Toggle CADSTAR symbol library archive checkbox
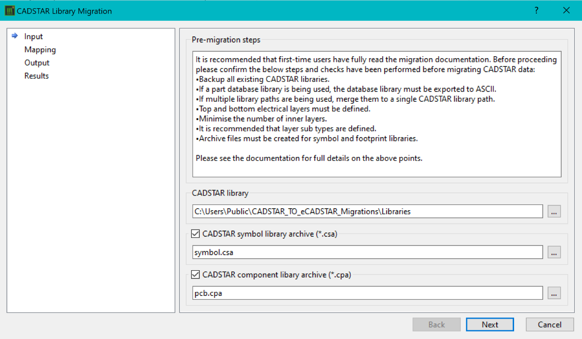This screenshot has width=582, height=339. coord(196,234)
